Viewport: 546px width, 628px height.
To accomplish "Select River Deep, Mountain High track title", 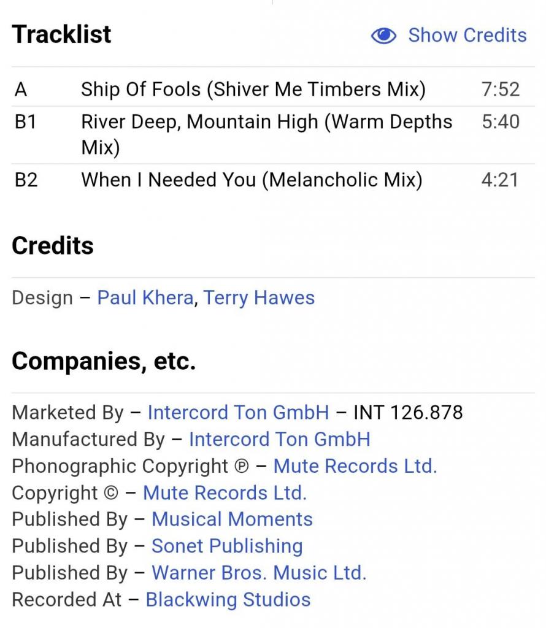I will pos(267,134).
